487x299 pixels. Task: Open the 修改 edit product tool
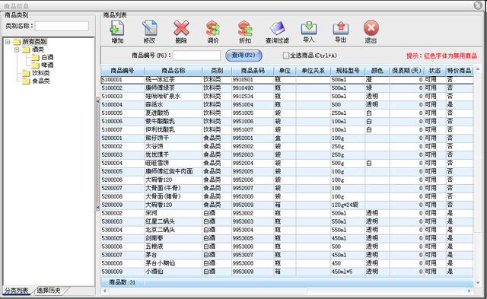coord(149,29)
